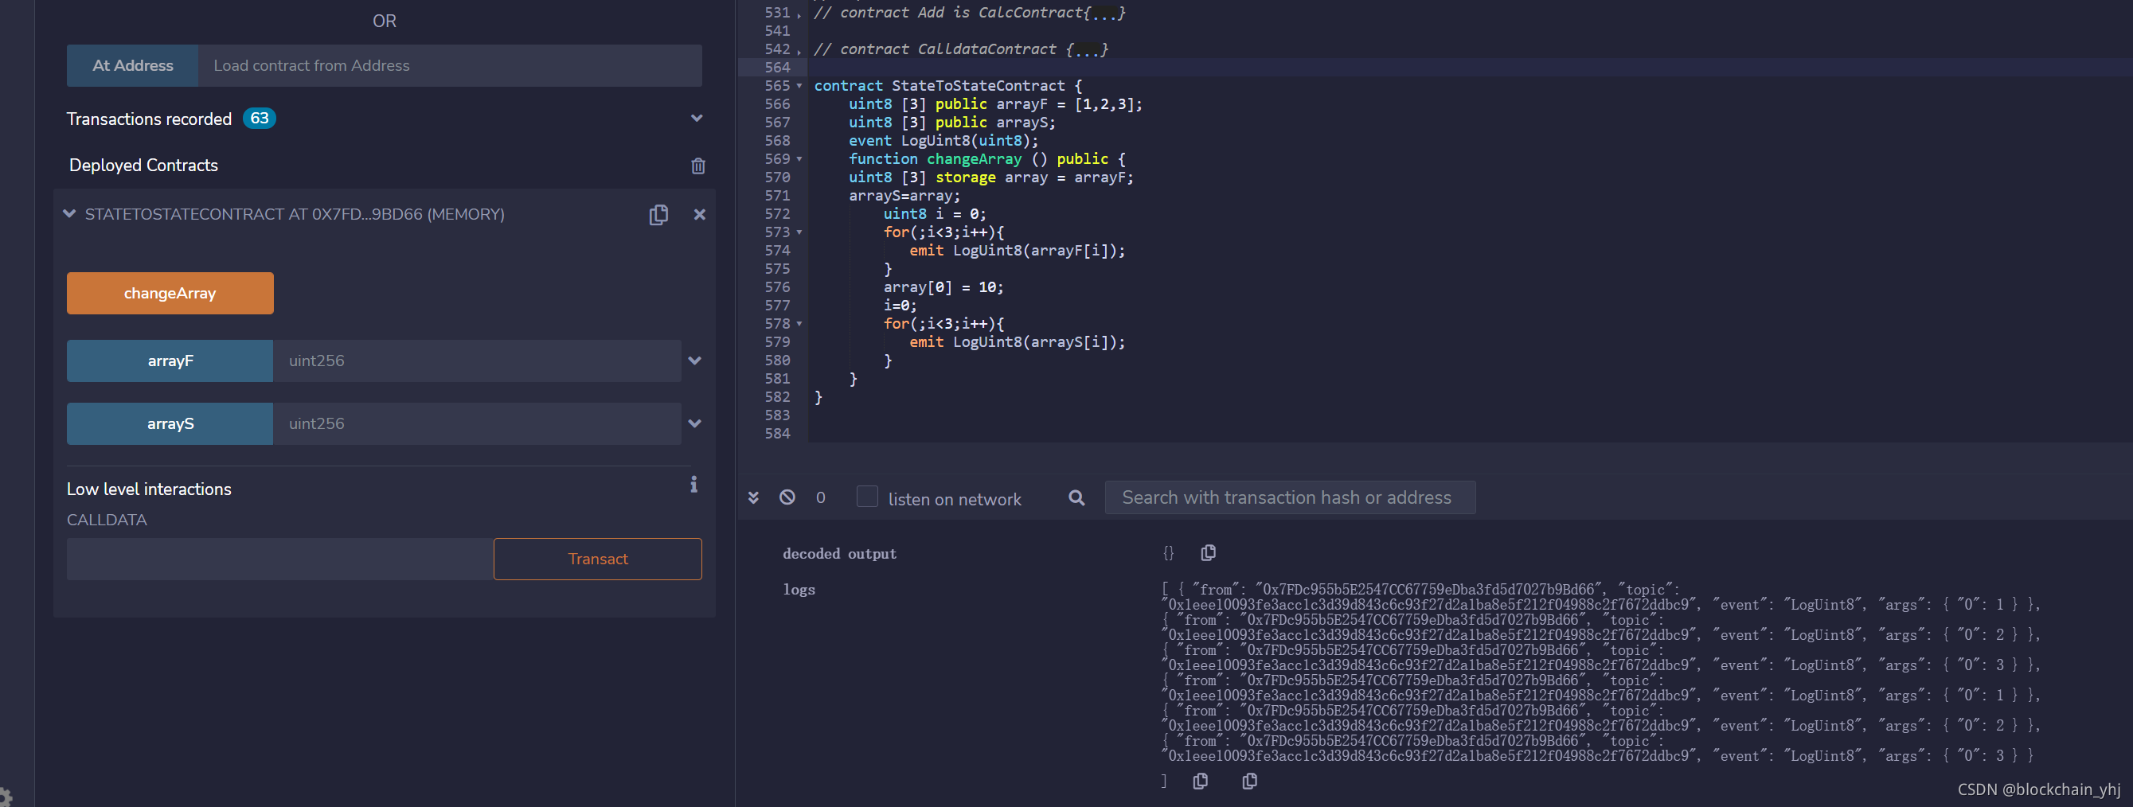
Task: Remove the STATETOSTATECONTRACT instance
Action: 700,214
